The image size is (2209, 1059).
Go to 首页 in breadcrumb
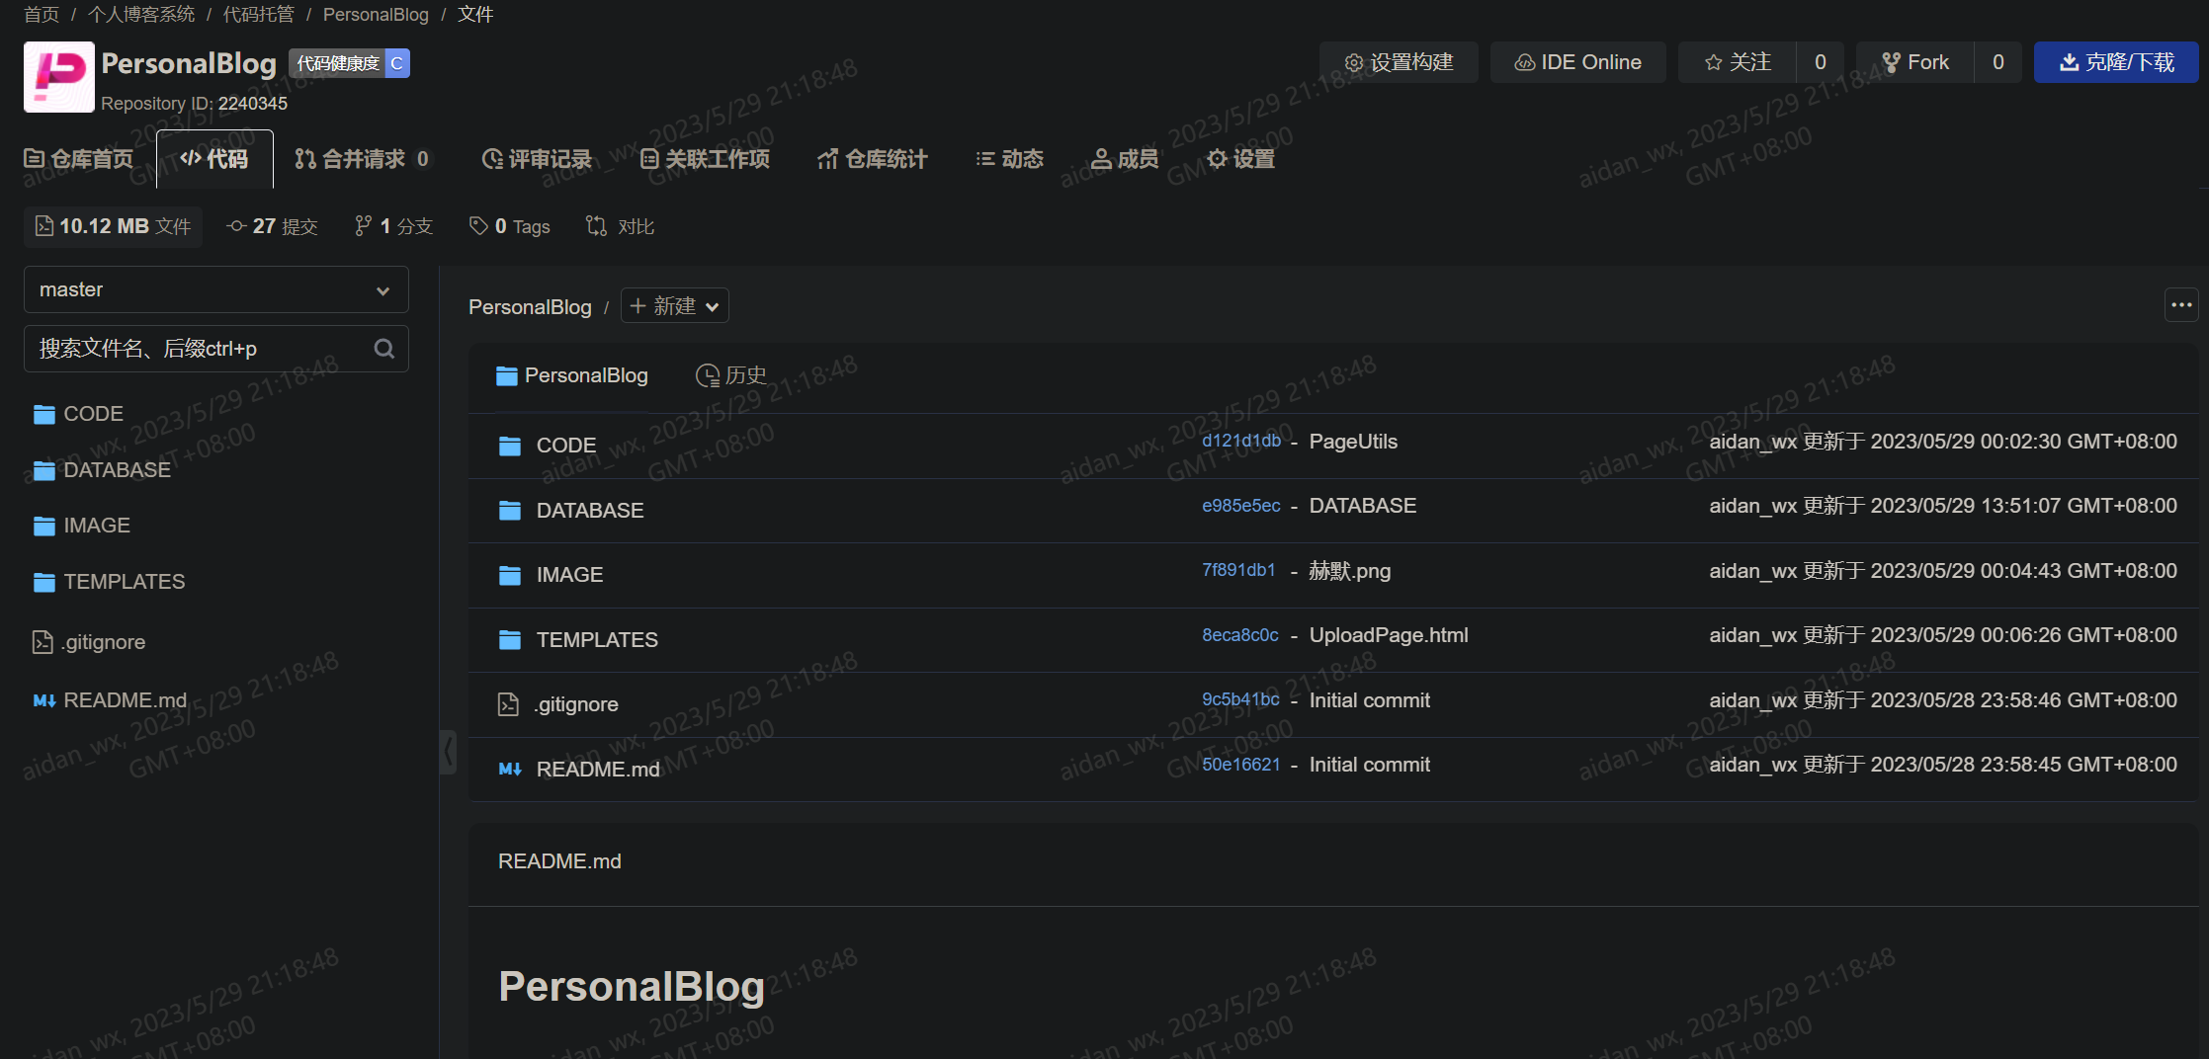(x=42, y=15)
